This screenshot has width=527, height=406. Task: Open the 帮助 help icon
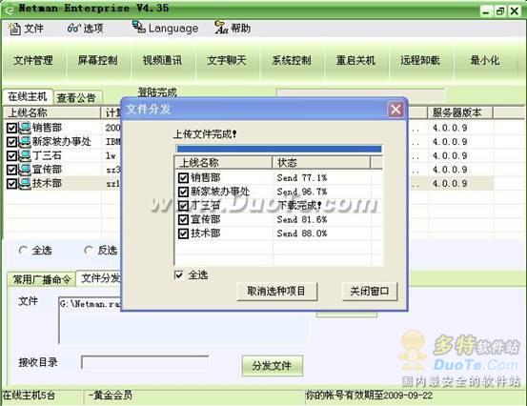221,28
